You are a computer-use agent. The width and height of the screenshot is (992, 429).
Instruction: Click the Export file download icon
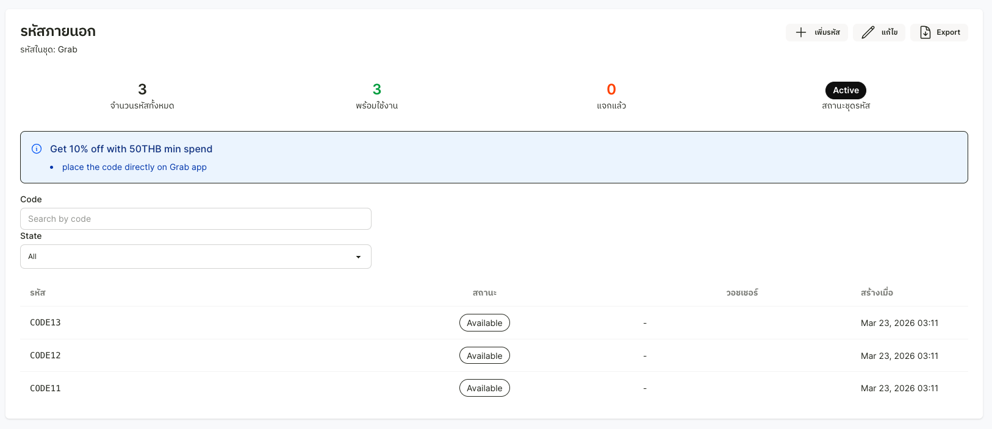(925, 32)
